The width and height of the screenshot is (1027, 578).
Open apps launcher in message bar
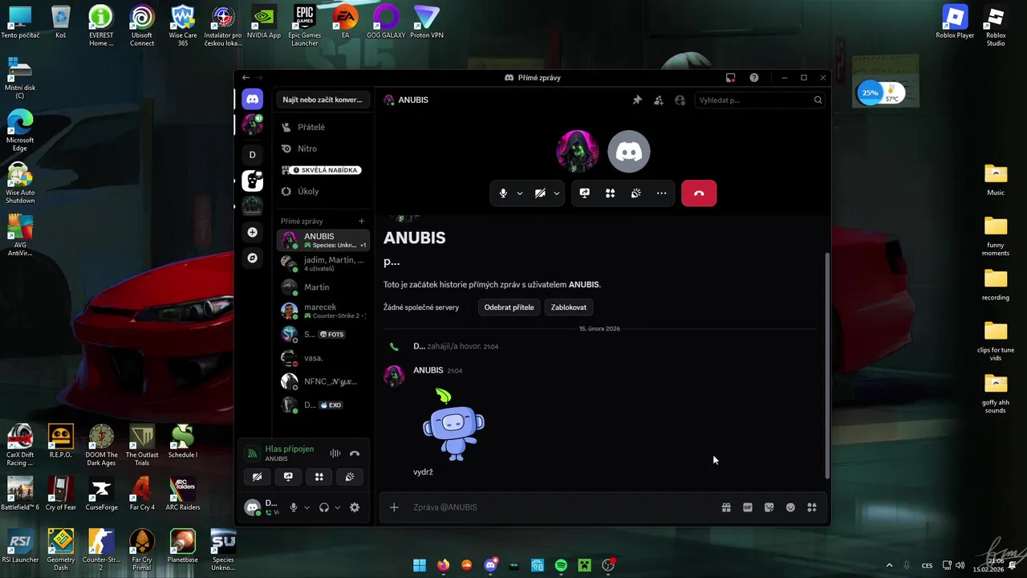812,507
